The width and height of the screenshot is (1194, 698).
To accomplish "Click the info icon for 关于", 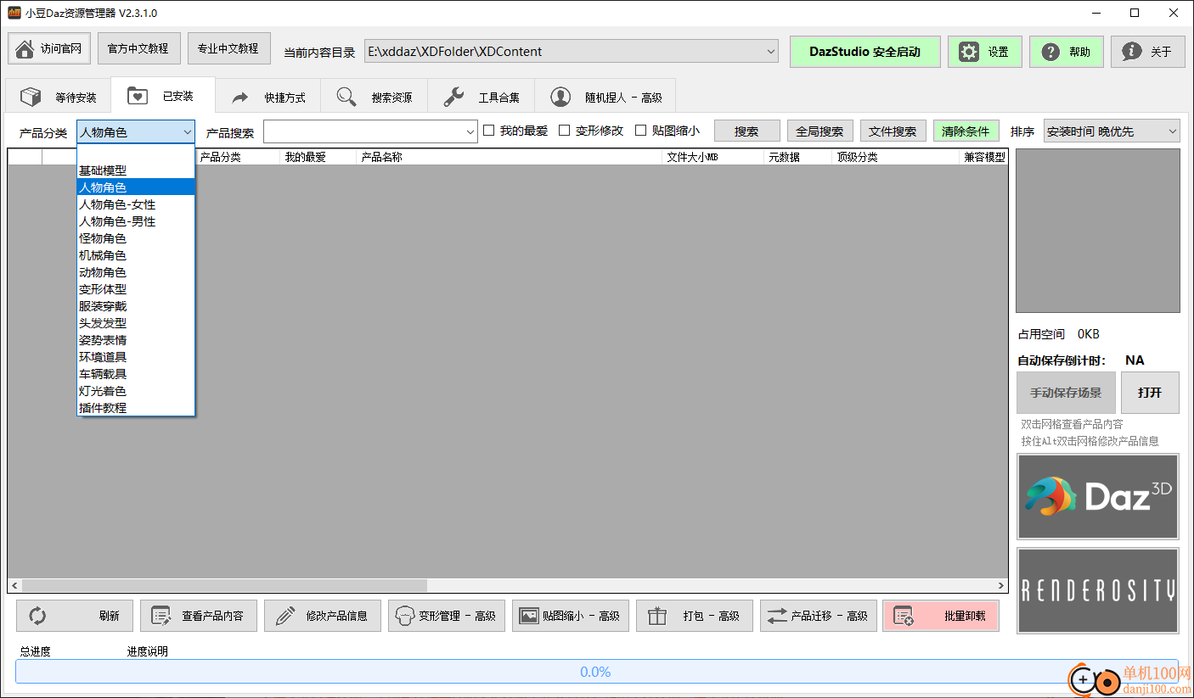I will click(1132, 52).
